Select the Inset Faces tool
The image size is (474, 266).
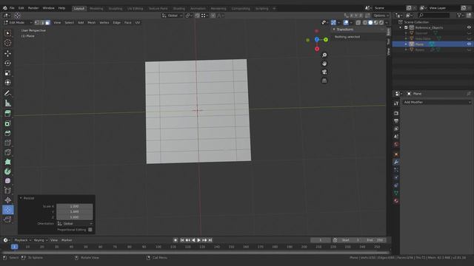click(8, 123)
